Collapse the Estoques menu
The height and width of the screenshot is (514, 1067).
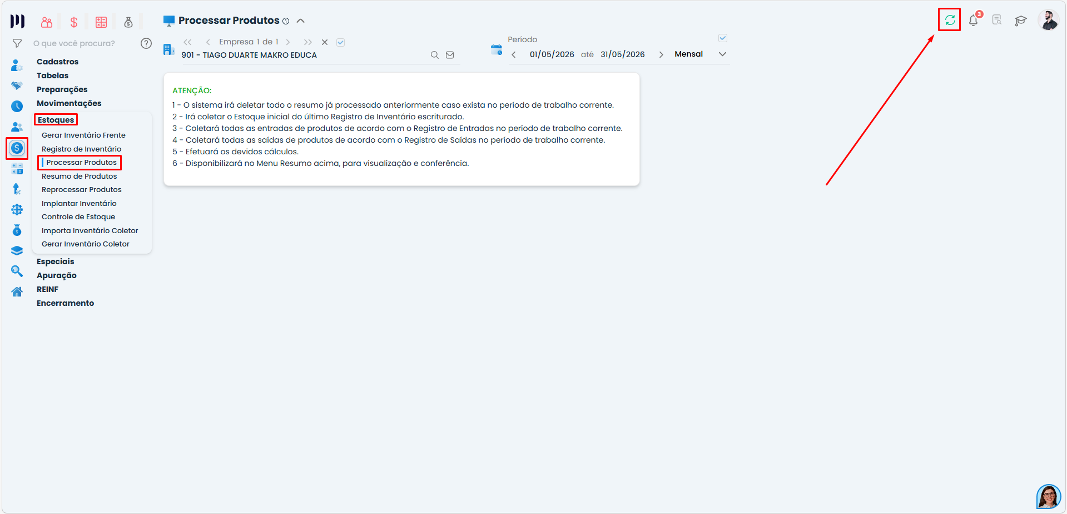(x=56, y=120)
